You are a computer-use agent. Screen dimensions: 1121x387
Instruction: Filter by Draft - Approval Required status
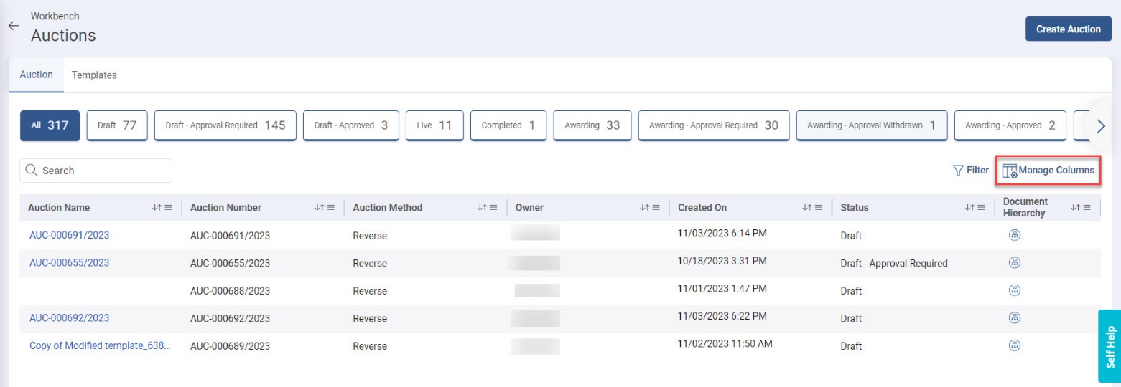(225, 125)
